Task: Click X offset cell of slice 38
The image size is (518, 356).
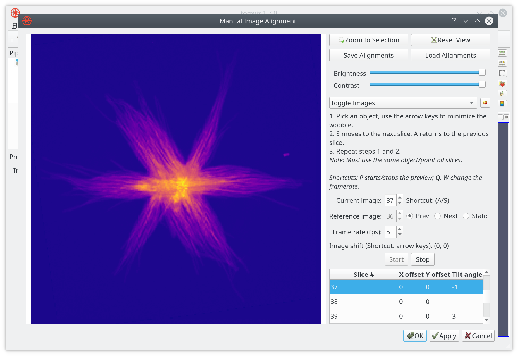Action: (411, 302)
